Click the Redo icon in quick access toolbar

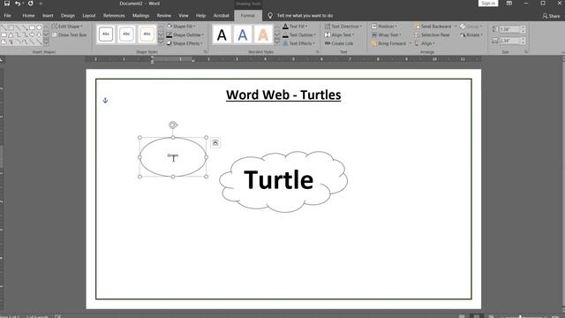[x=31, y=4]
